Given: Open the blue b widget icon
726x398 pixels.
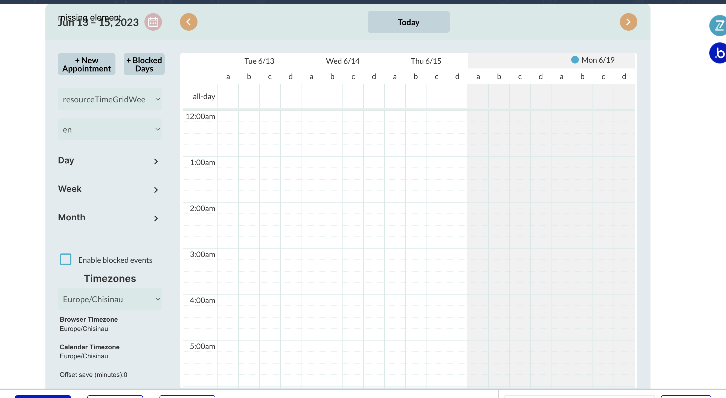Looking at the screenshot, I should tap(718, 53).
